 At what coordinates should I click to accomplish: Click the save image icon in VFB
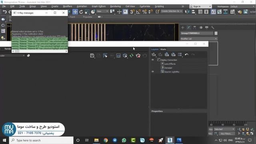click(92, 56)
